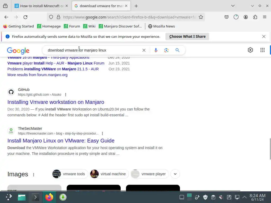Open Wiki bookmark

click(x=89, y=26)
